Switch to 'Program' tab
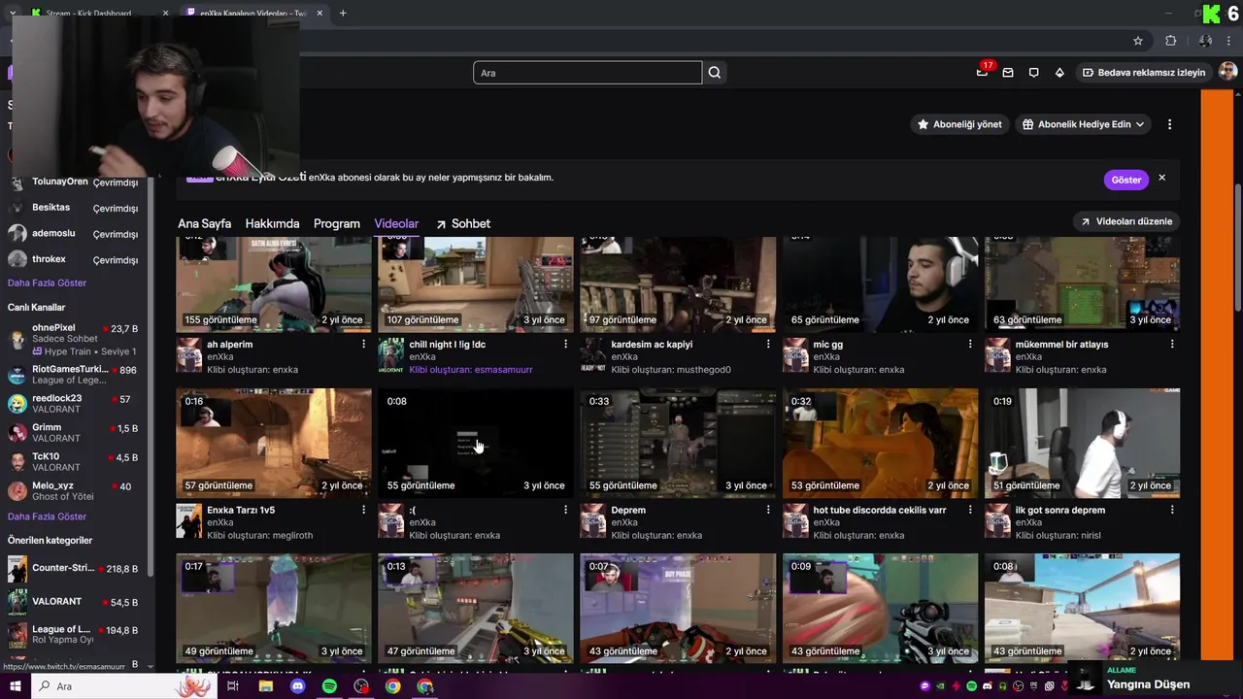 tap(337, 223)
